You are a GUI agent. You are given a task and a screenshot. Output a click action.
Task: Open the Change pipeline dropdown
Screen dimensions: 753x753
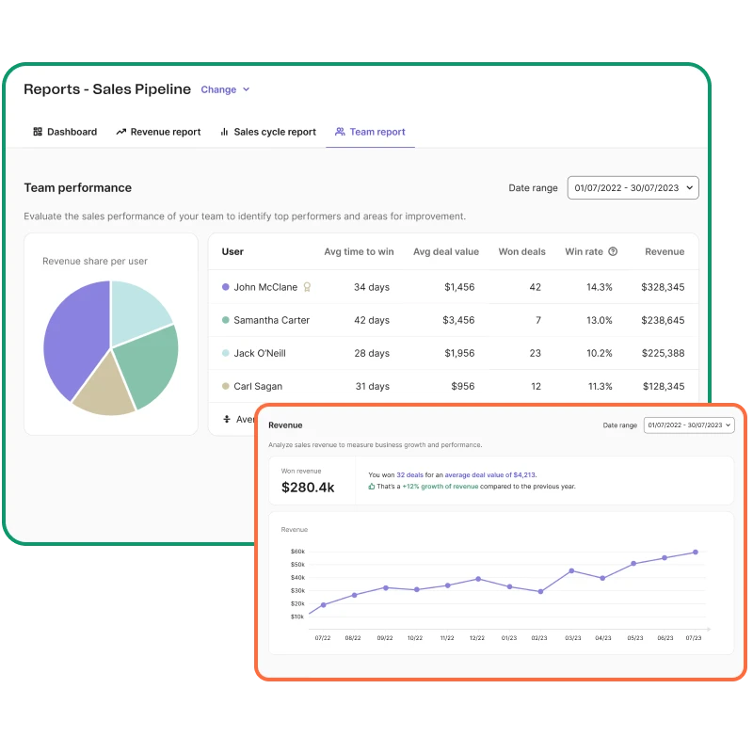point(225,89)
